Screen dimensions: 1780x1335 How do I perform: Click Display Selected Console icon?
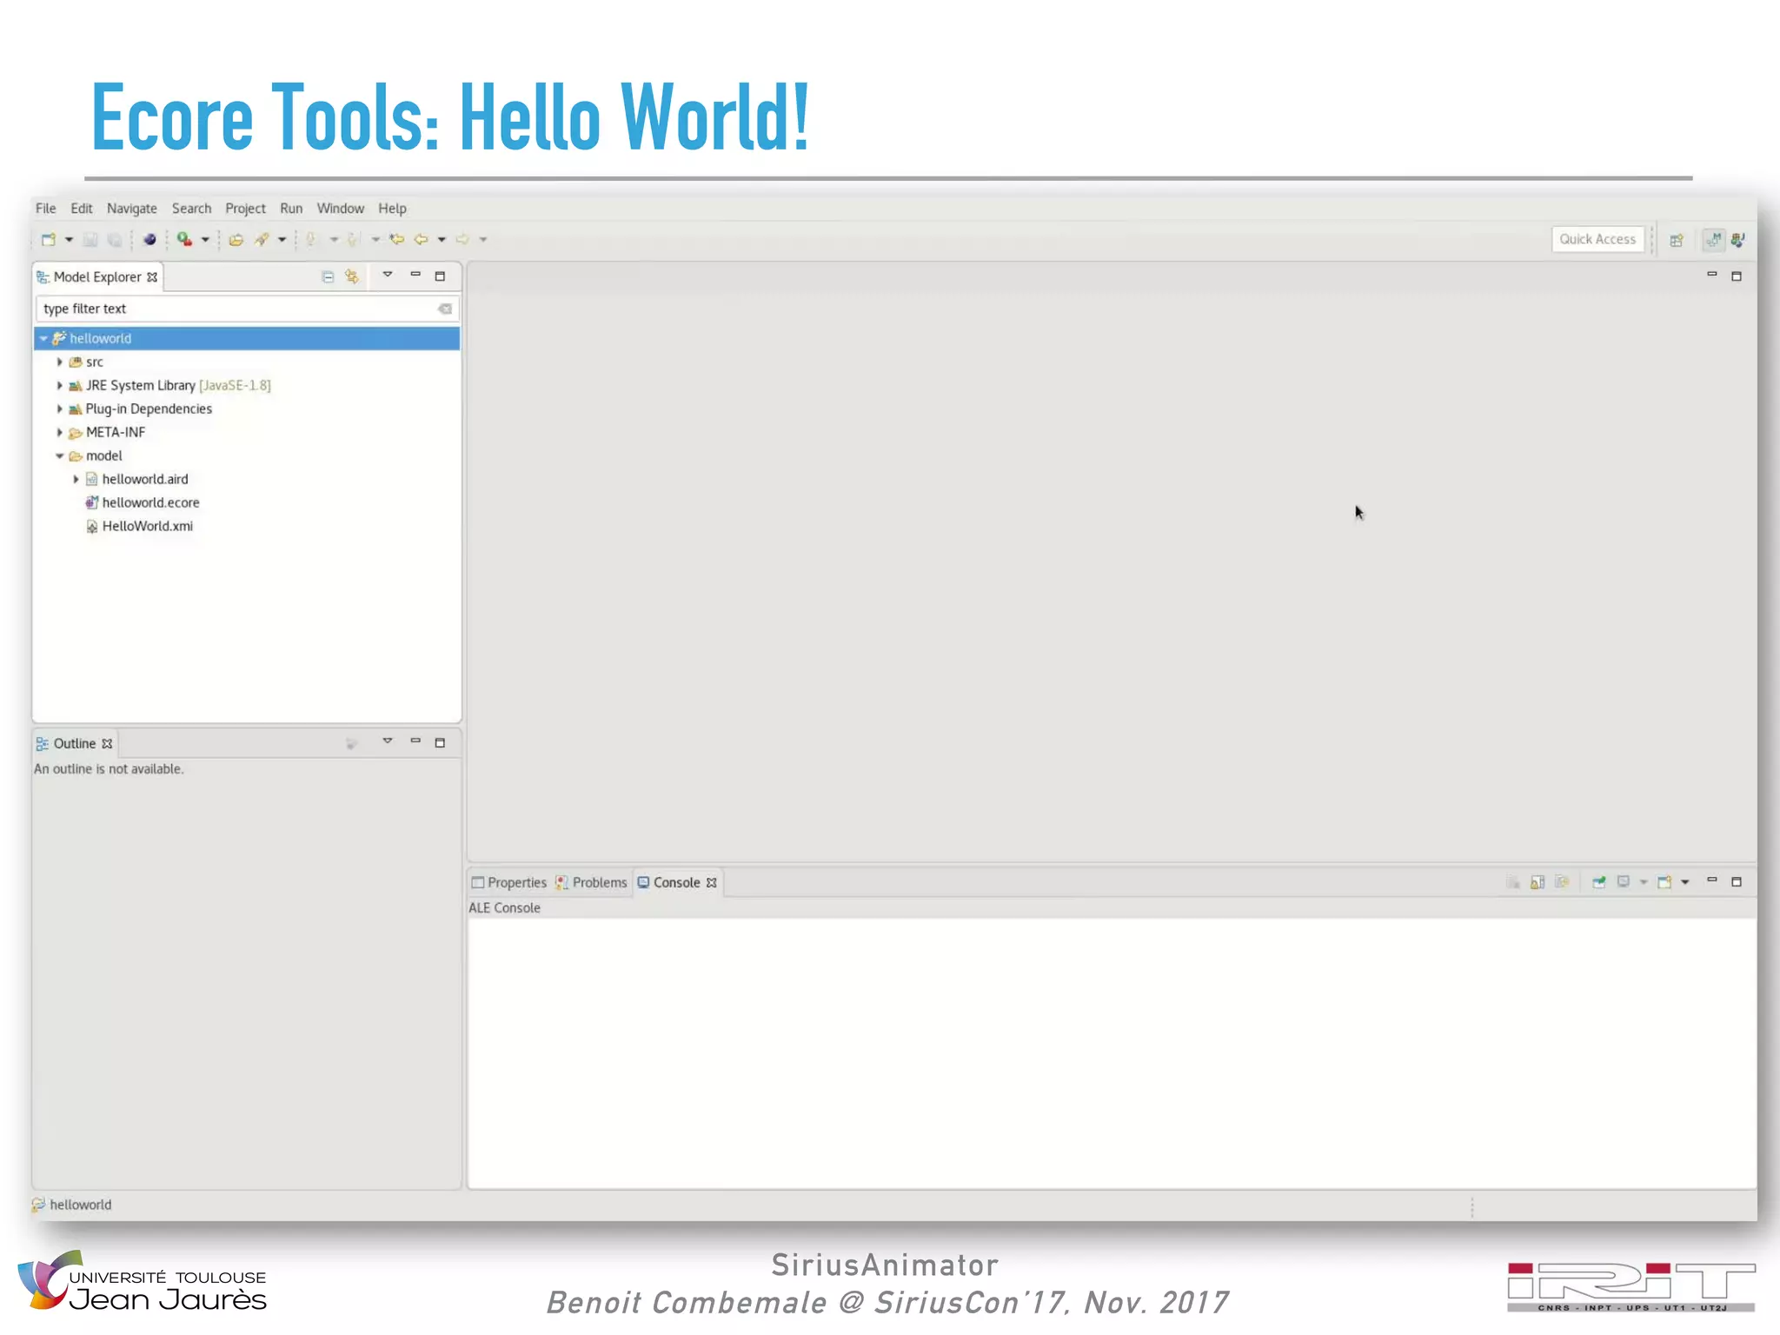[x=1623, y=883]
